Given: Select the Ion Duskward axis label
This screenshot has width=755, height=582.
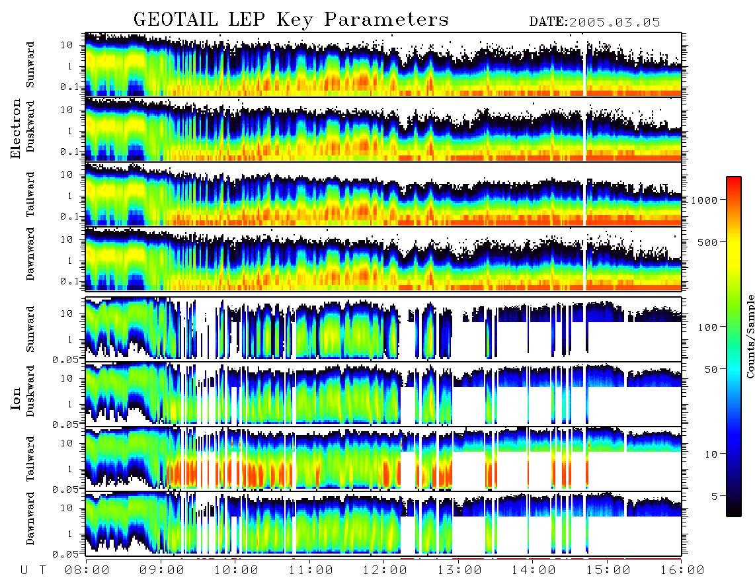Looking at the screenshot, I should tap(30, 391).
